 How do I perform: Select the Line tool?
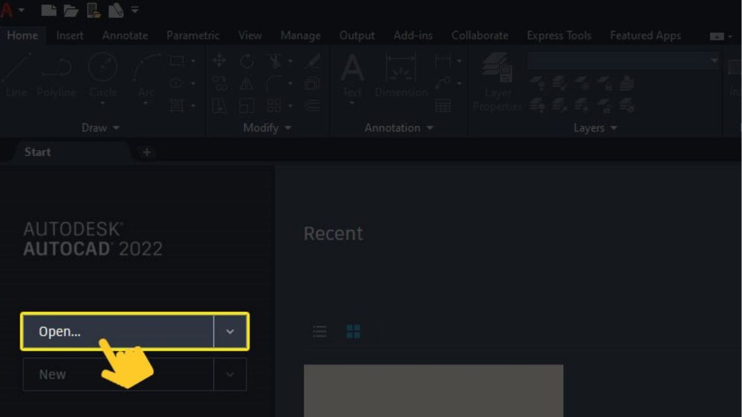tap(16, 75)
